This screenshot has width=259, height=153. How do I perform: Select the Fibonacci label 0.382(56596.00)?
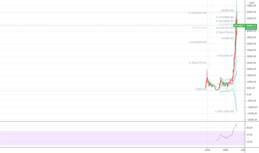[x=225, y=21]
